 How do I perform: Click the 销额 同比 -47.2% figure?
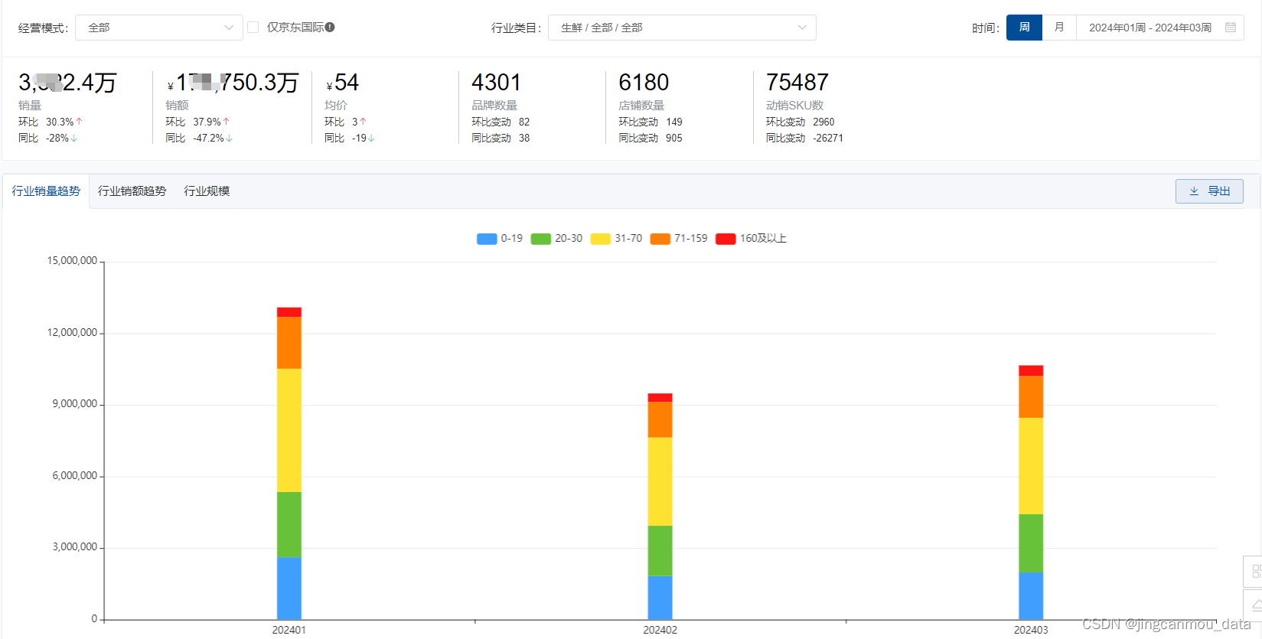pos(208,139)
